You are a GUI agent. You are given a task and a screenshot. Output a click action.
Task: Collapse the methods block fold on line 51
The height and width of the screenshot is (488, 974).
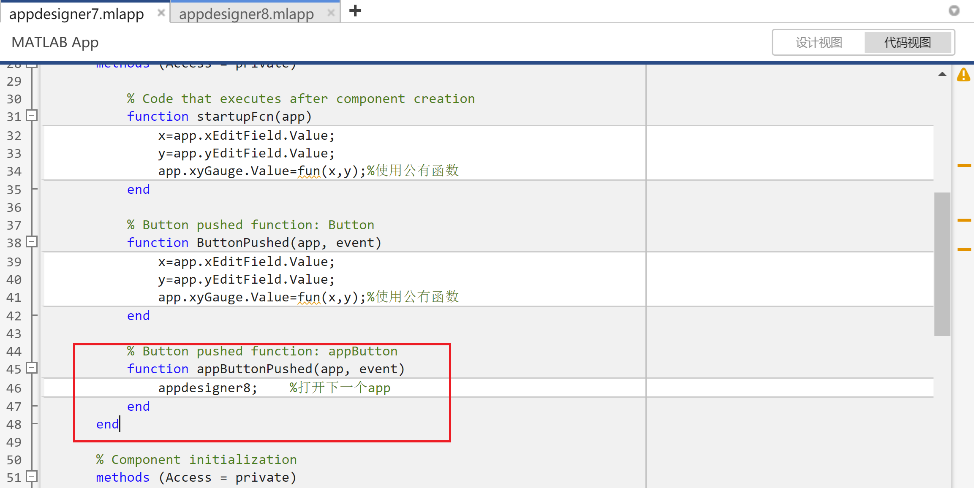click(x=32, y=477)
